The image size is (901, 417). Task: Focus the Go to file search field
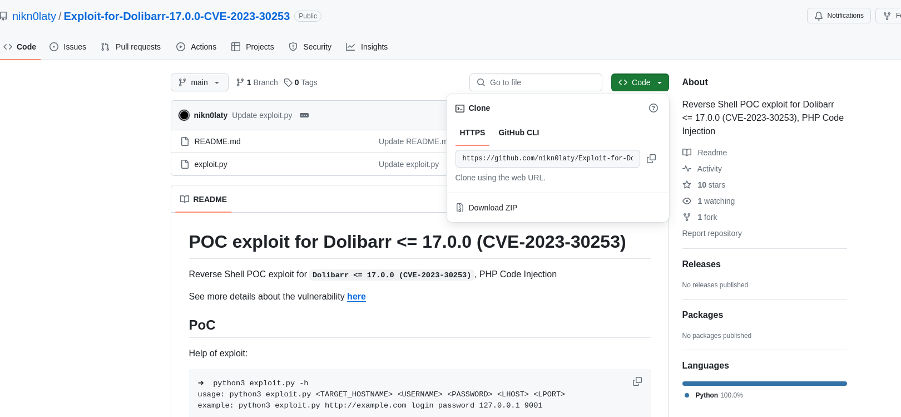tap(536, 82)
